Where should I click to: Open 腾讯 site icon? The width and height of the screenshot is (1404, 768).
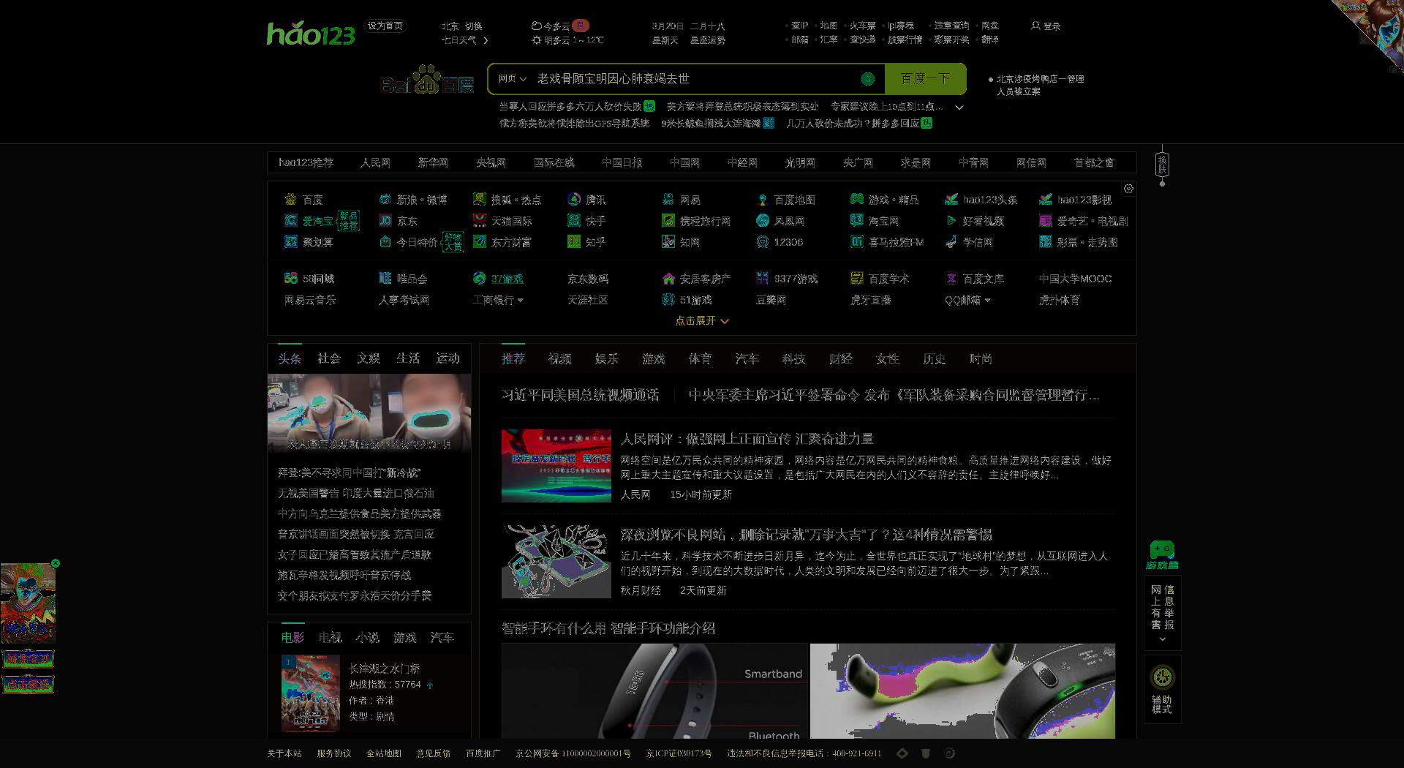pos(574,199)
